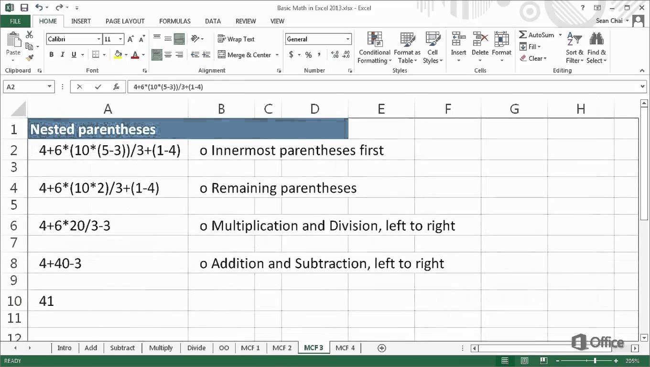Switch to Page Break Preview in status bar
650x367 pixels.
(543, 361)
